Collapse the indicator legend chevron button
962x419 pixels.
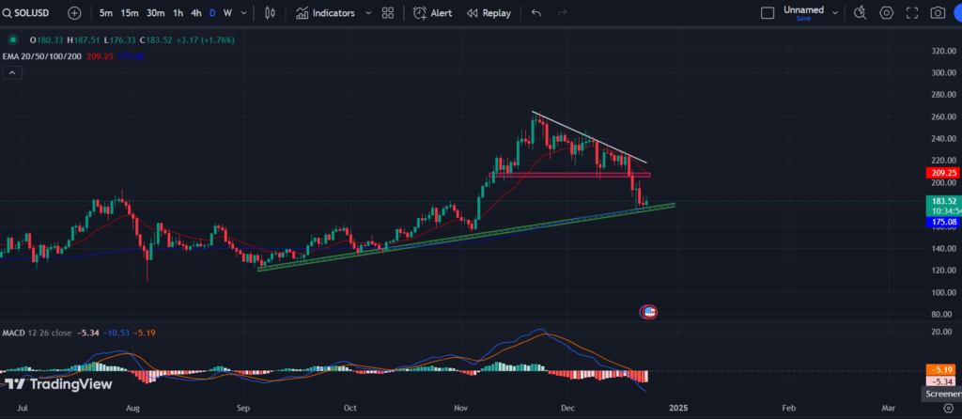pyautogui.click(x=13, y=73)
